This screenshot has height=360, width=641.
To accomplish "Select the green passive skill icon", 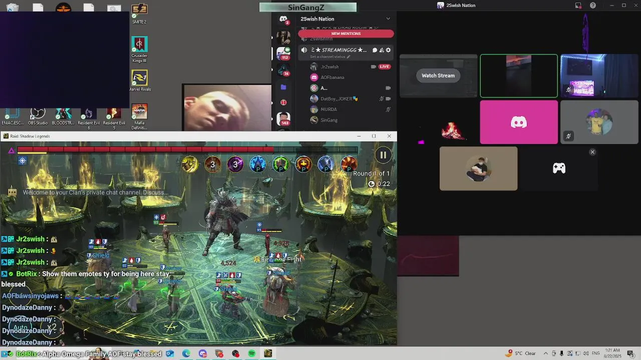I will click(x=280, y=164).
